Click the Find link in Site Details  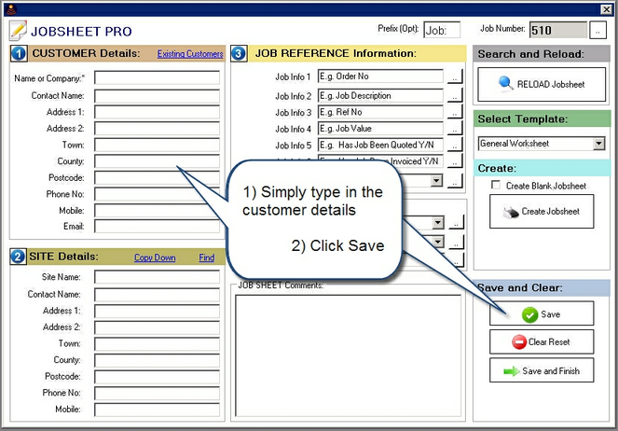coord(207,257)
